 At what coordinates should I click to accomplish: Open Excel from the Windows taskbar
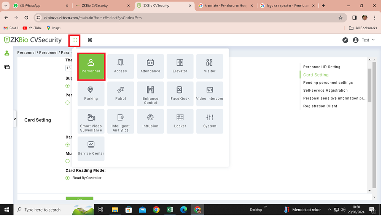point(170,210)
